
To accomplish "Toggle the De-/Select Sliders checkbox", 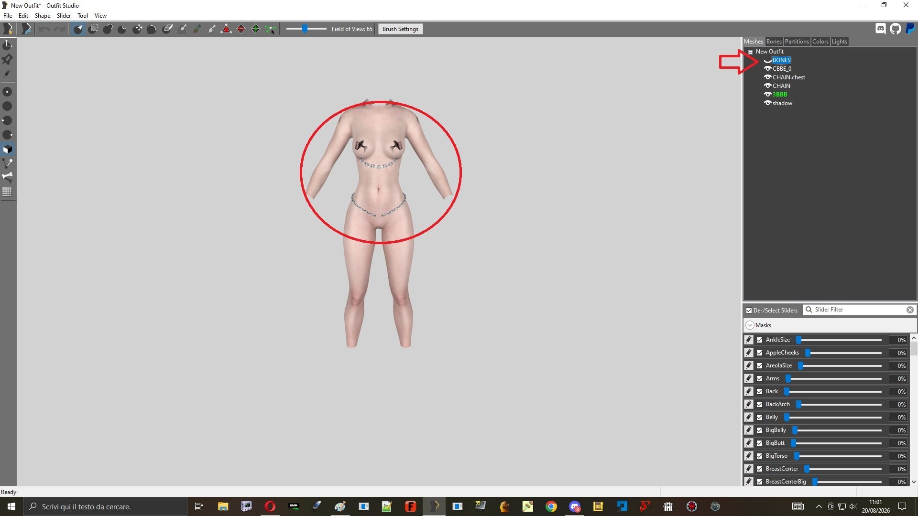I will coord(749,311).
